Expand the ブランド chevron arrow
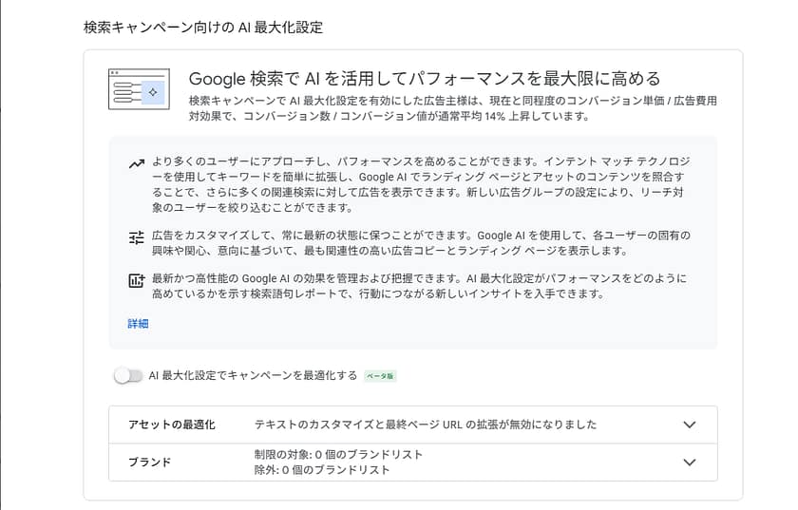The width and height of the screenshot is (798, 510). tap(690, 463)
